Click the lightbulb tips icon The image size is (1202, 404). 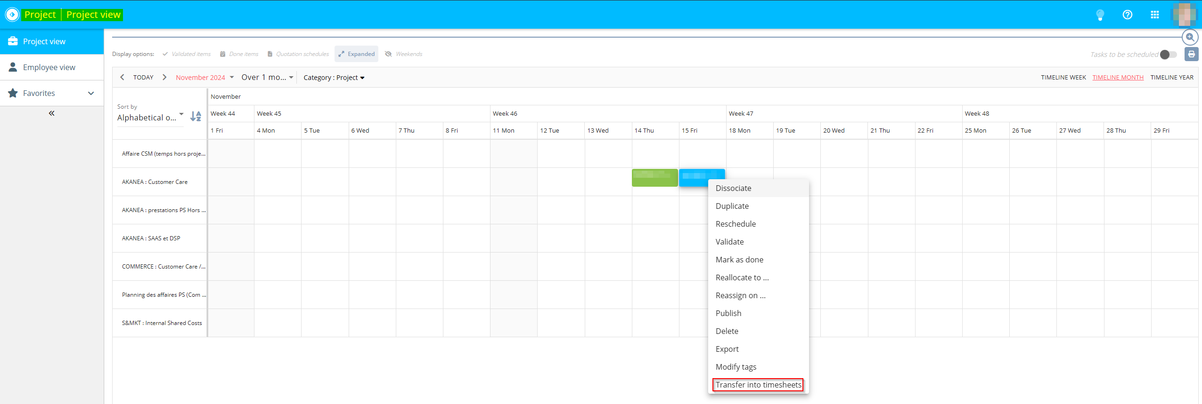(x=1100, y=15)
